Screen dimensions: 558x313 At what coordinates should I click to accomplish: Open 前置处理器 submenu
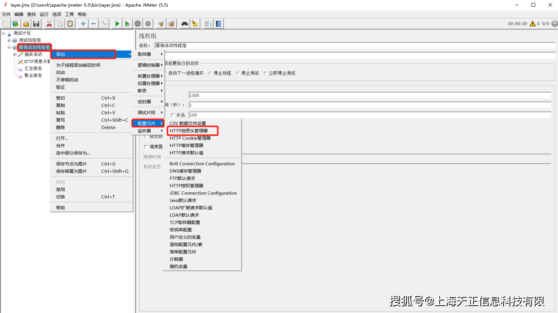(x=148, y=76)
